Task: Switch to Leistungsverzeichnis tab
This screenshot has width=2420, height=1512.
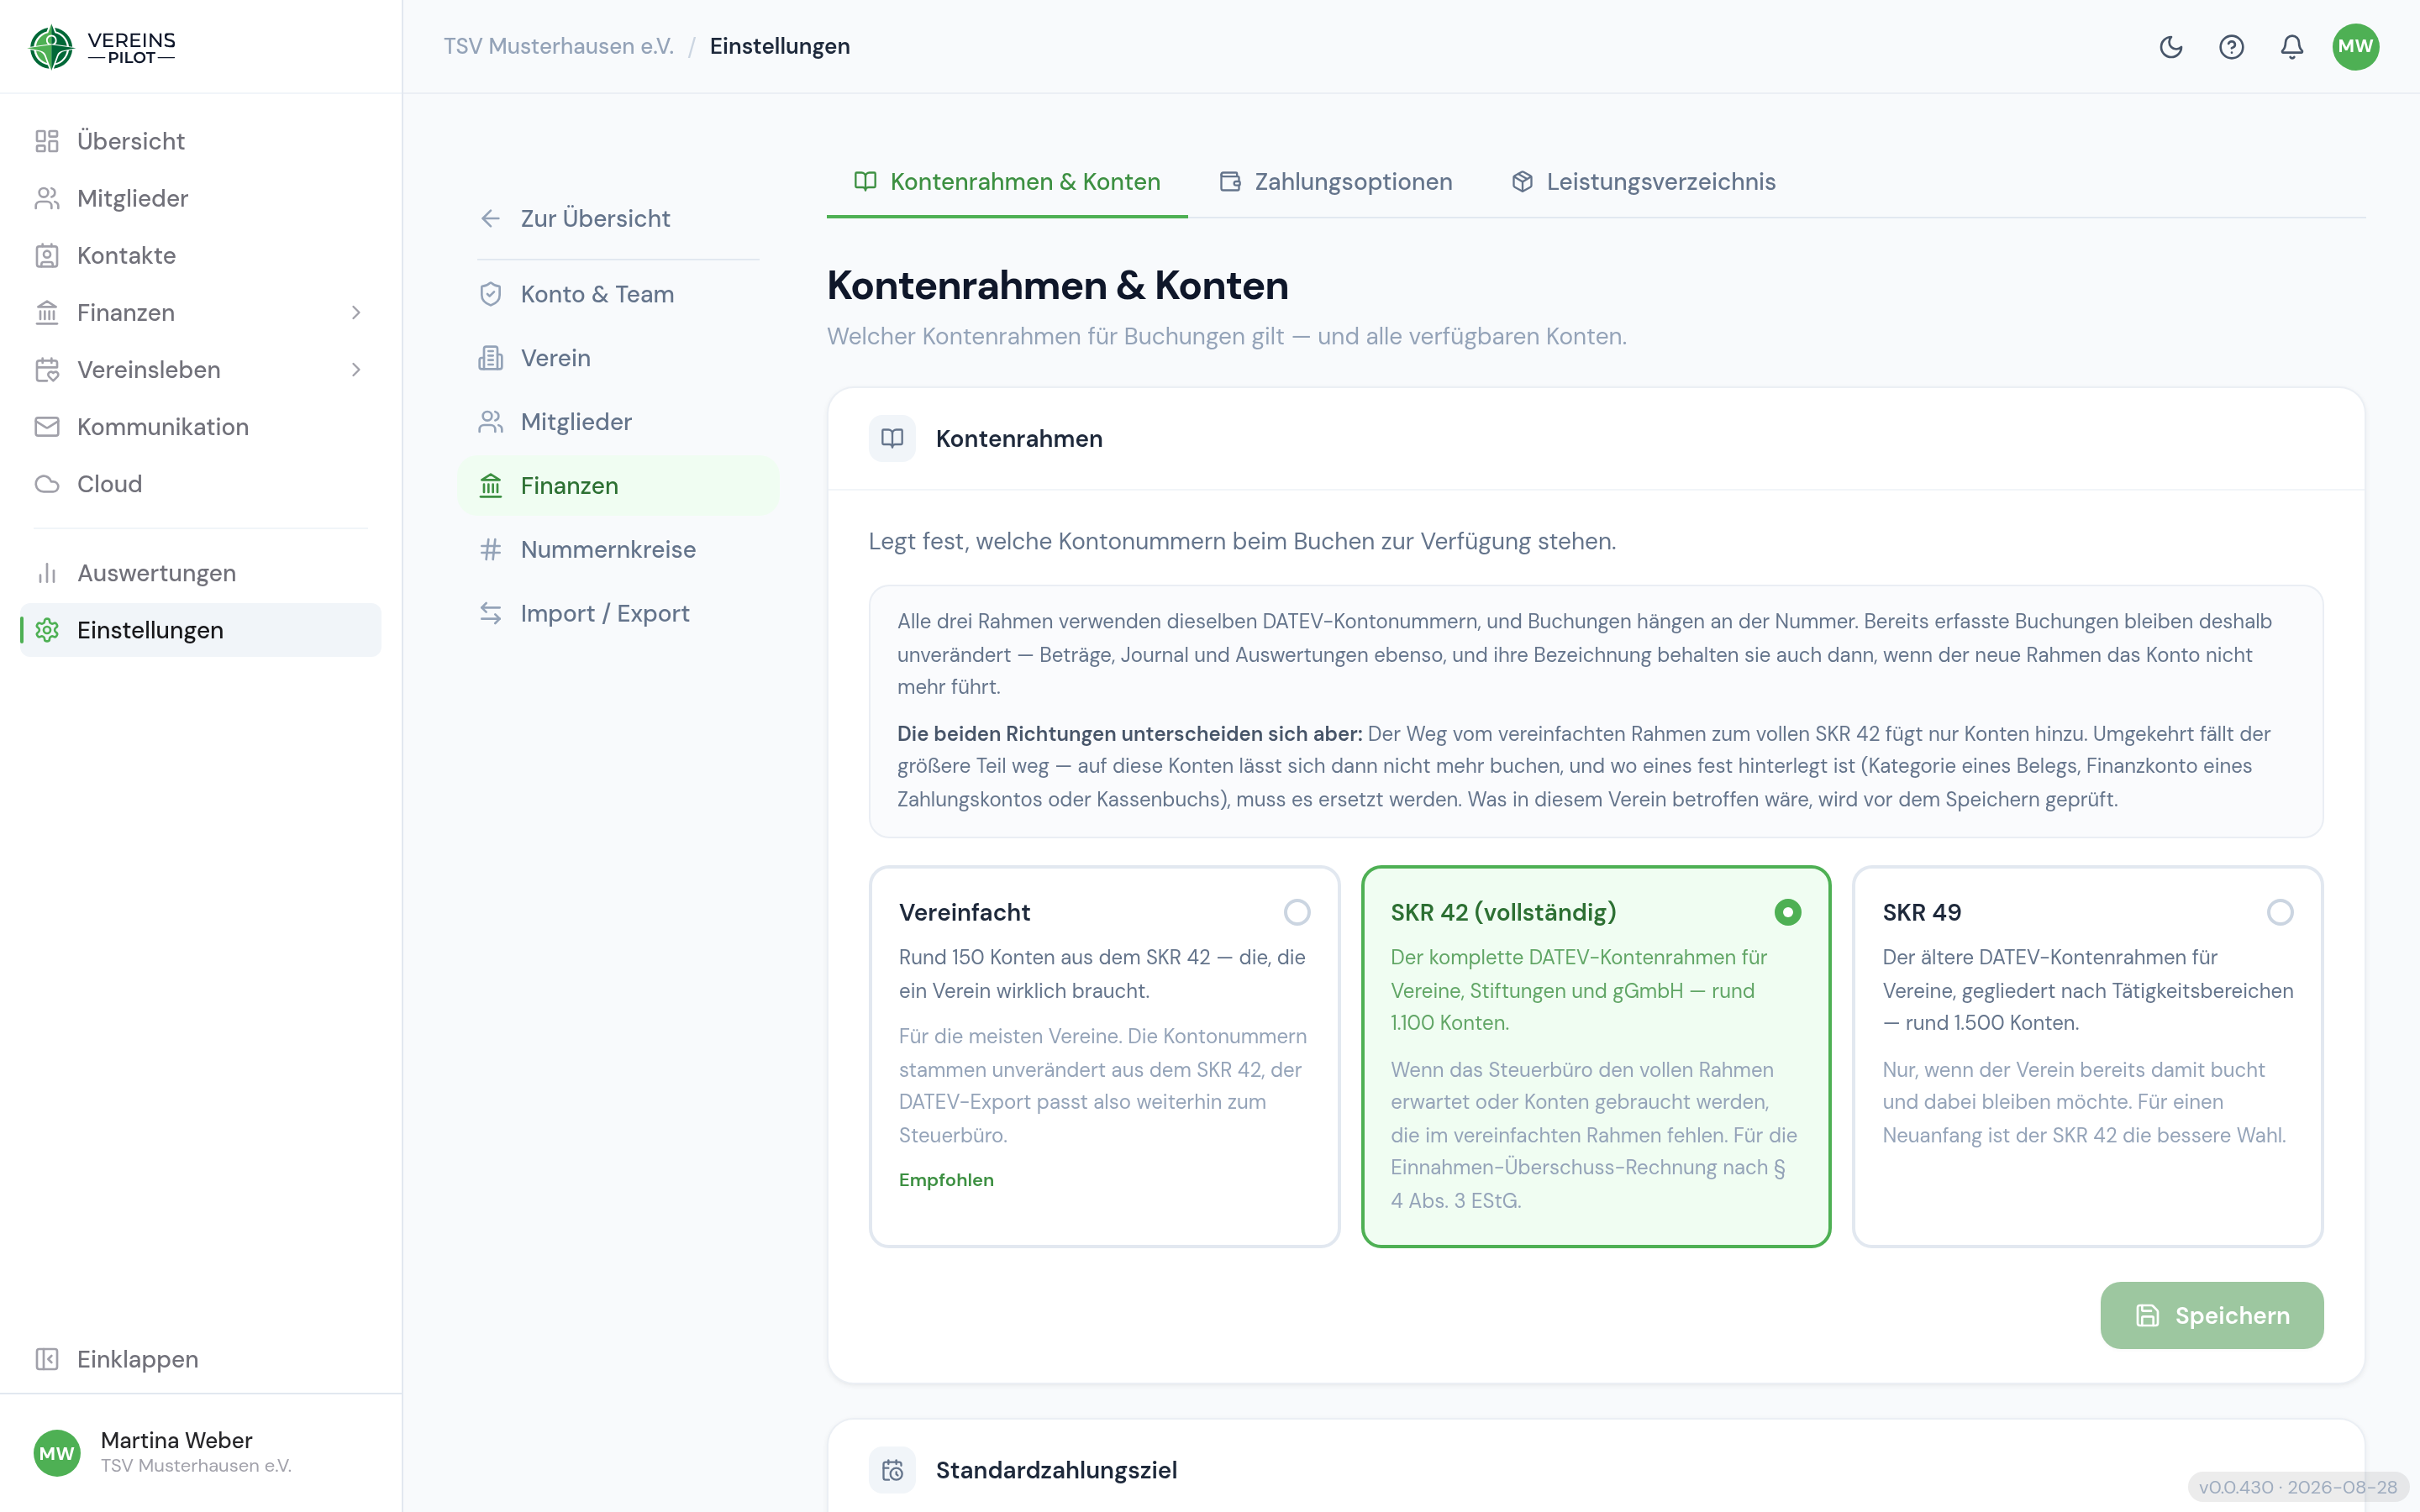Action: click(1643, 182)
